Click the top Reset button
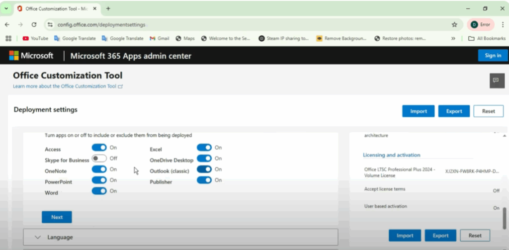The width and height of the screenshot is (509, 250). (x=489, y=111)
